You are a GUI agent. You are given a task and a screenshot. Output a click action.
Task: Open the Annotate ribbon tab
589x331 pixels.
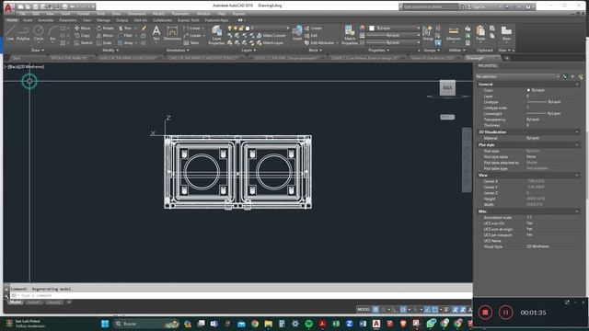point(46,20)
